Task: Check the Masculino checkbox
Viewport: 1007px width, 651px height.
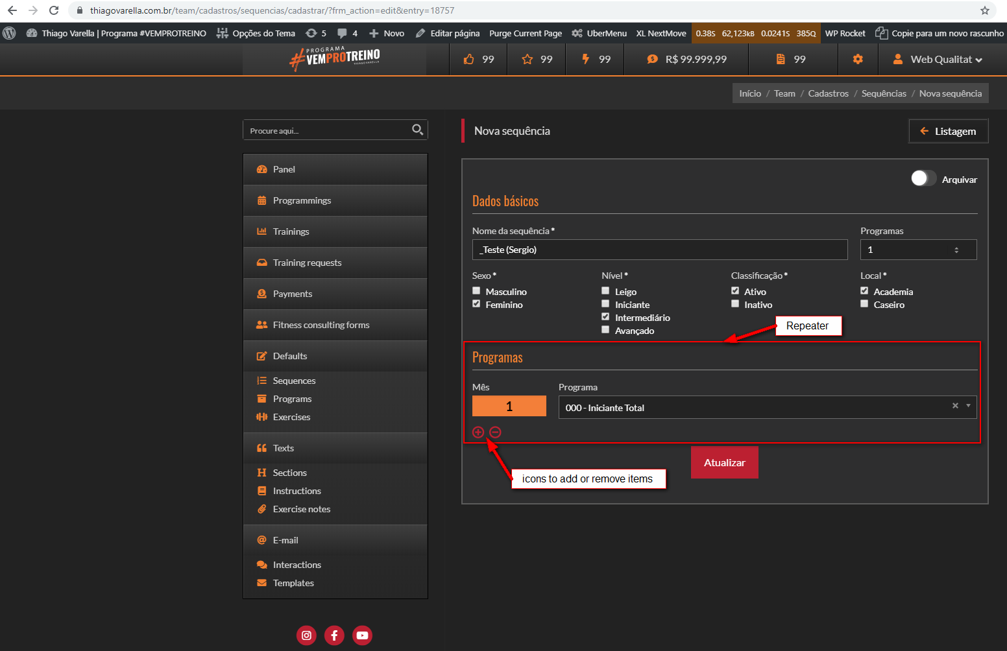Action: [477, 291]
